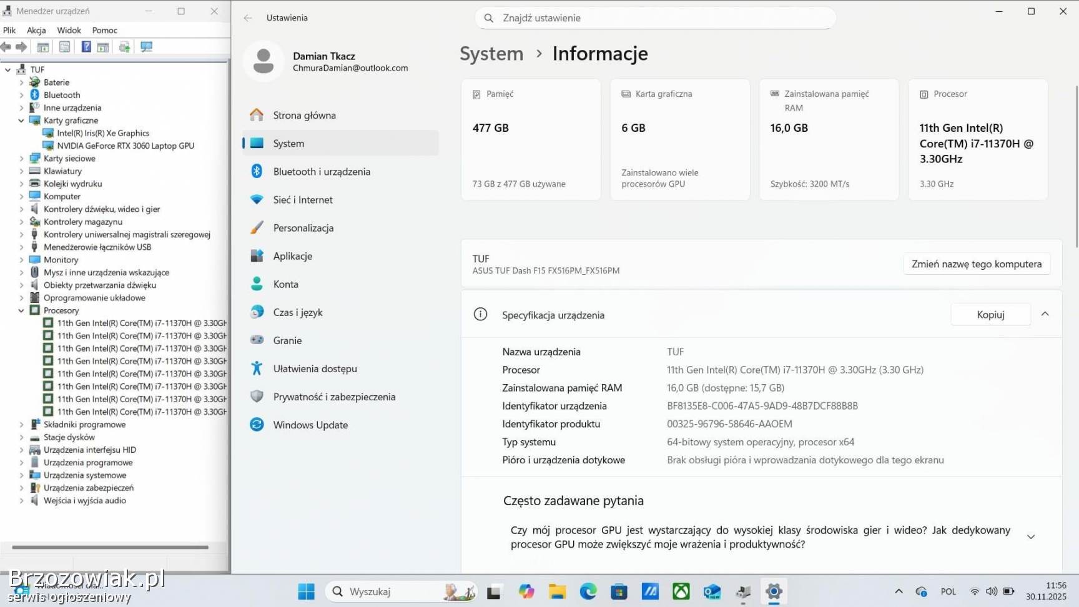Click Zmień nazwę tego komputera button
1079x607 pixels.
pyautogui.click(x=976, y=264)
